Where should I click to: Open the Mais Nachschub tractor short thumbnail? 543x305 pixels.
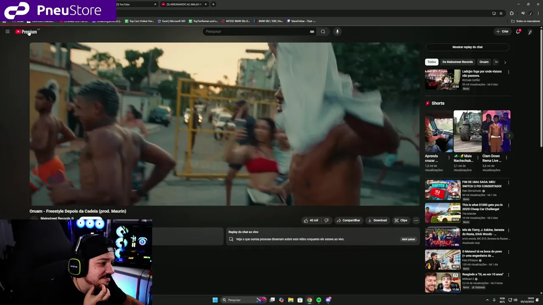[467, 131]
